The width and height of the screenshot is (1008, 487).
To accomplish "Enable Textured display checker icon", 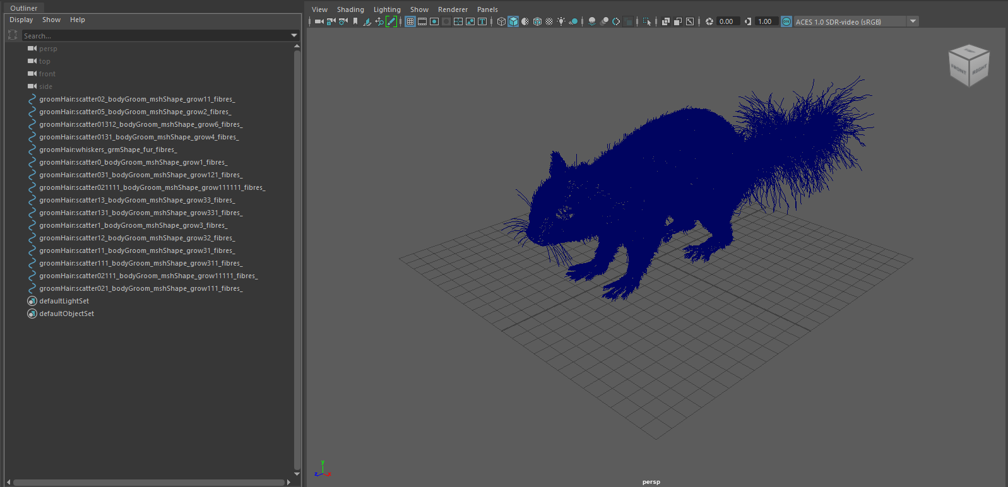I will click(549, 21).
